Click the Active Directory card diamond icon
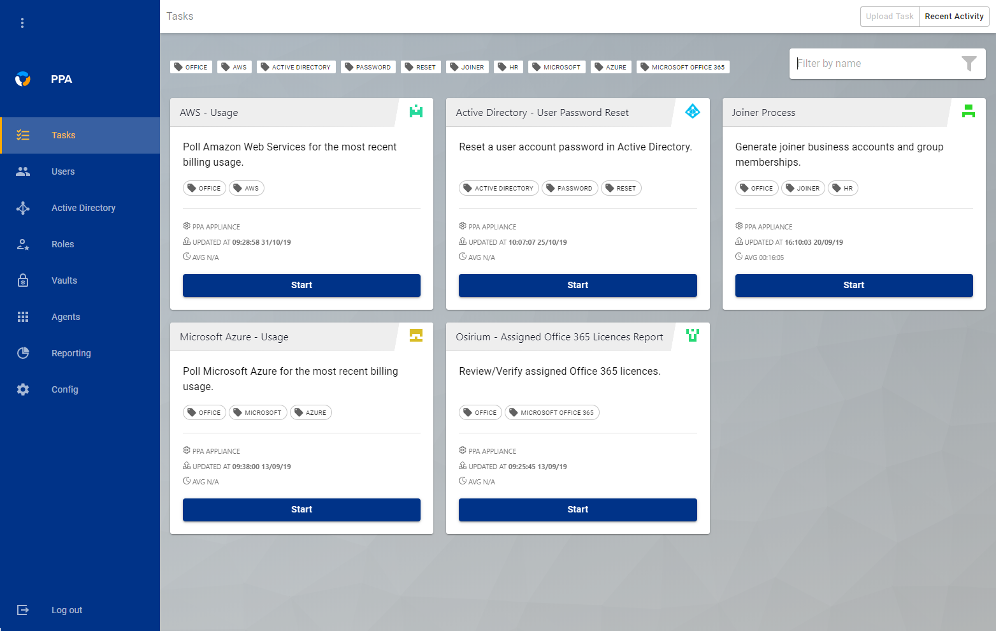This screenshot has width=996, height=631. (693, 112)
